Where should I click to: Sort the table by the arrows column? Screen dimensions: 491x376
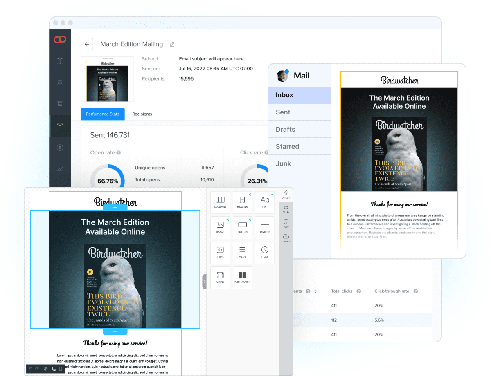pyautogui.click(x=315, y=291)
